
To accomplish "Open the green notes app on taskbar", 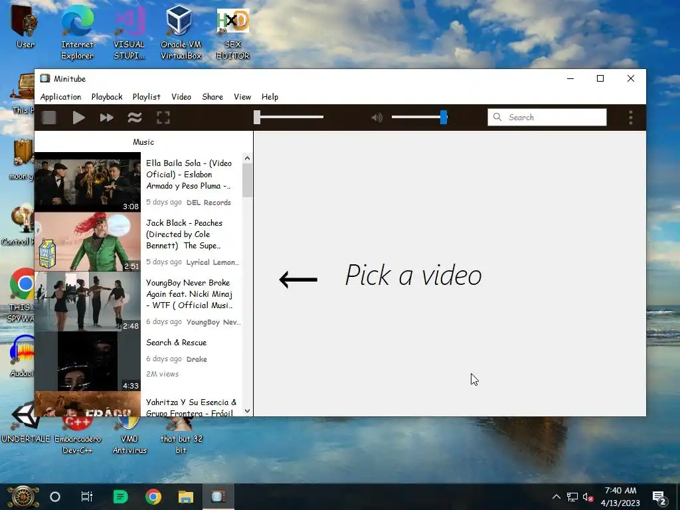I will click(x=121, y=497).
